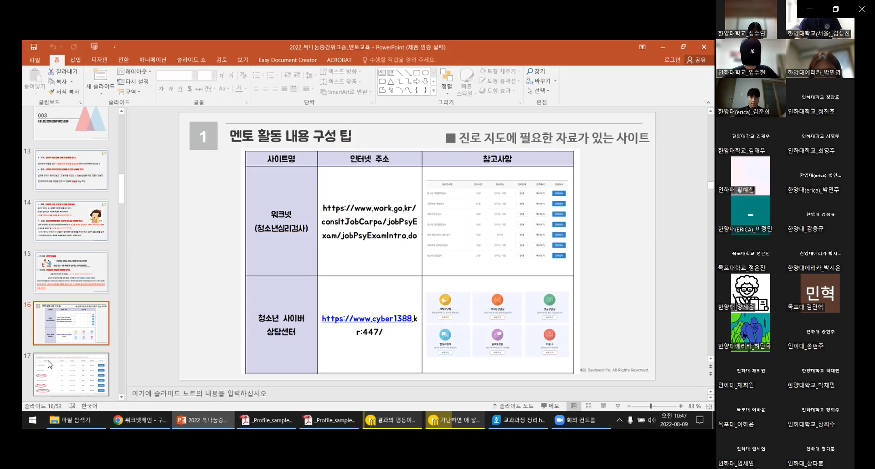Switch to the 애니메이션 ribbon tab
Screen dimensions: 875x469
tap(153, 60)
